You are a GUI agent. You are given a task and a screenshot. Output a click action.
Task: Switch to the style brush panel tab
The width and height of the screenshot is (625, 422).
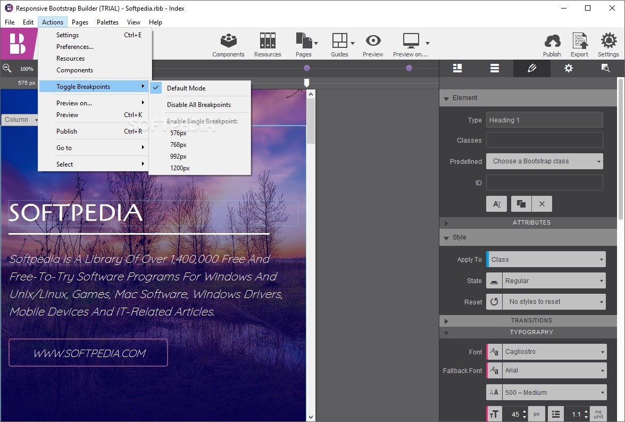532,68
